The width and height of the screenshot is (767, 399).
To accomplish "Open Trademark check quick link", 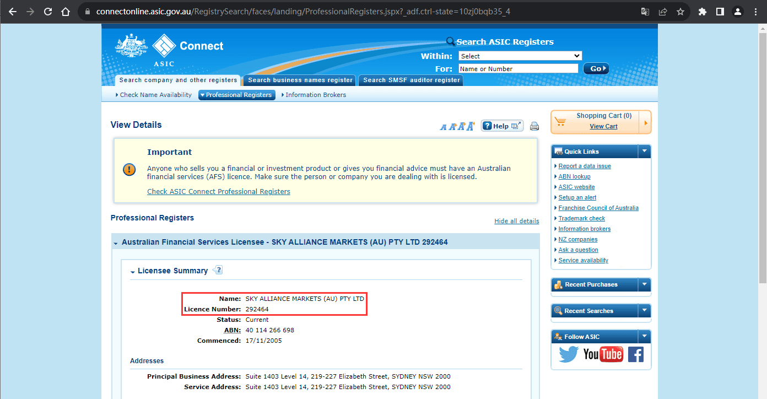I will (581, 218).
